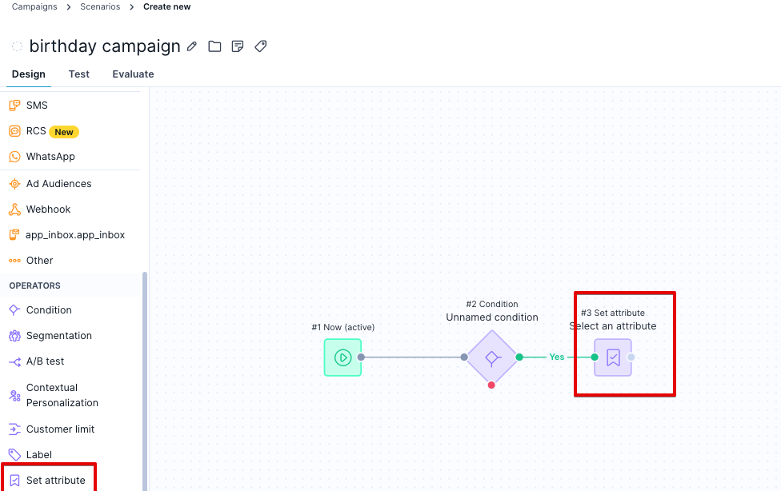The height and width of the screenshot is (491, 781).
Task: Click the Unnamed condition caption
Action: (x=492, y=317)
